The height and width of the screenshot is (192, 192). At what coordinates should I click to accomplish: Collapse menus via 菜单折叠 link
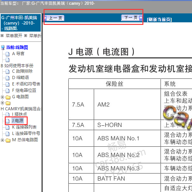click(35, 36)
